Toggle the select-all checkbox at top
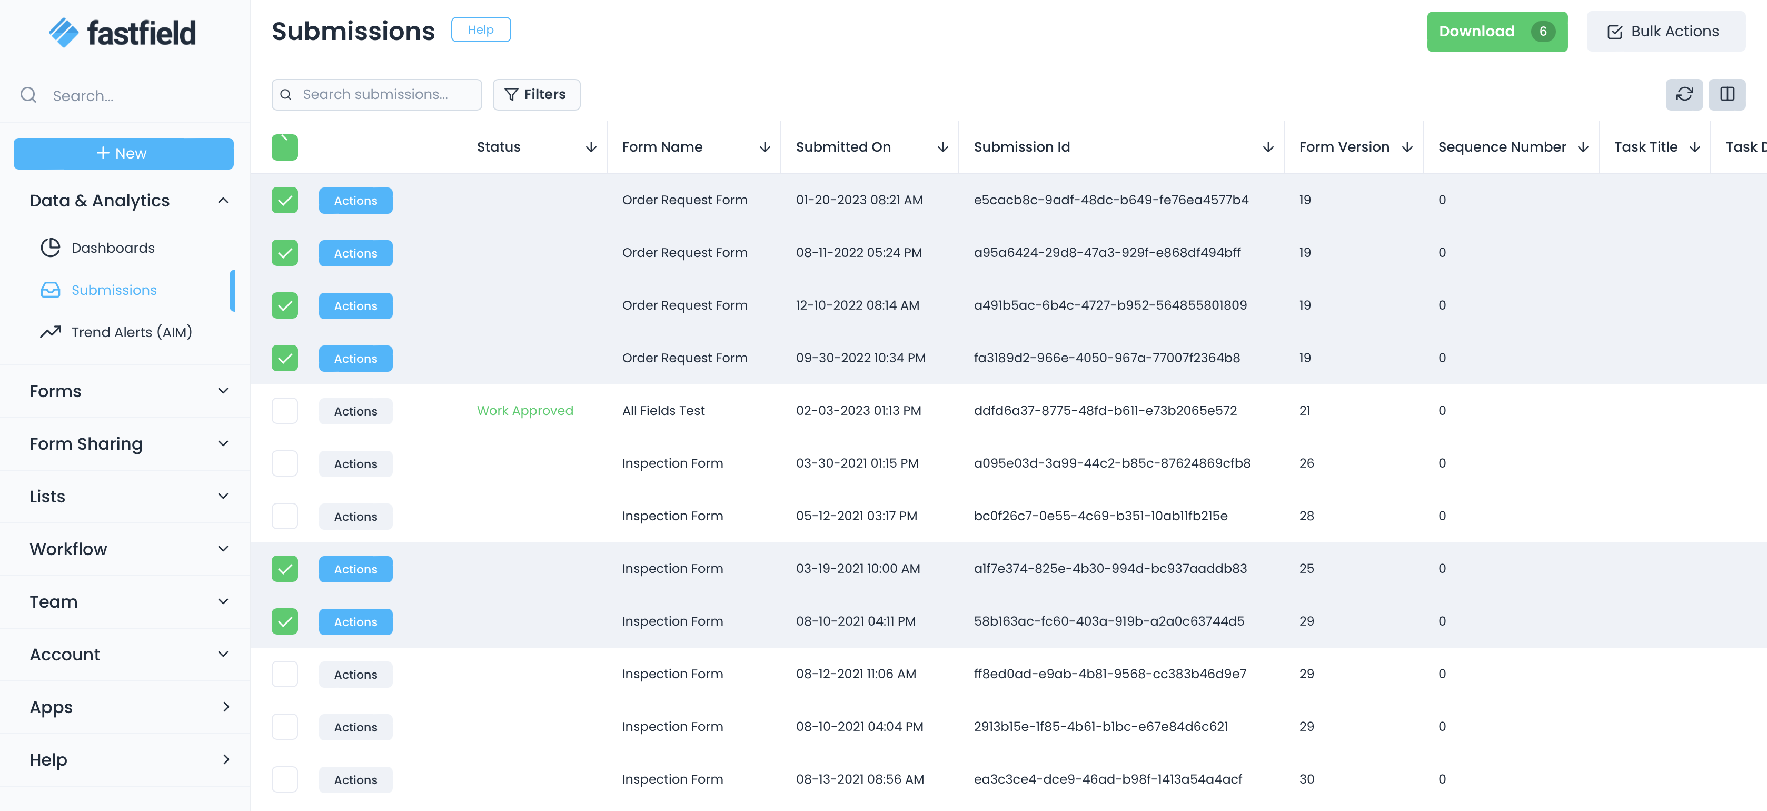Viewport: 1767px width, 811px height. pos(285,147)
